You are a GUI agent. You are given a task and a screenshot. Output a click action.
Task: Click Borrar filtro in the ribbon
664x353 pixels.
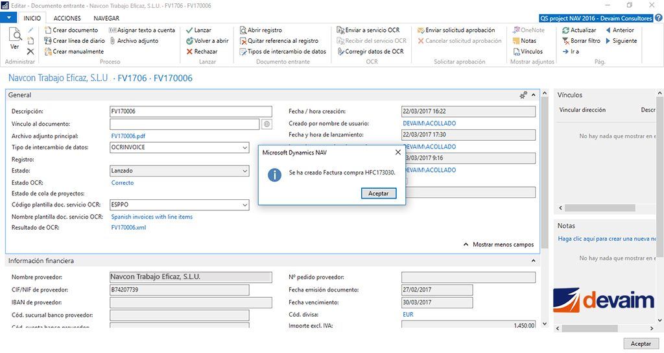(581, 41)
